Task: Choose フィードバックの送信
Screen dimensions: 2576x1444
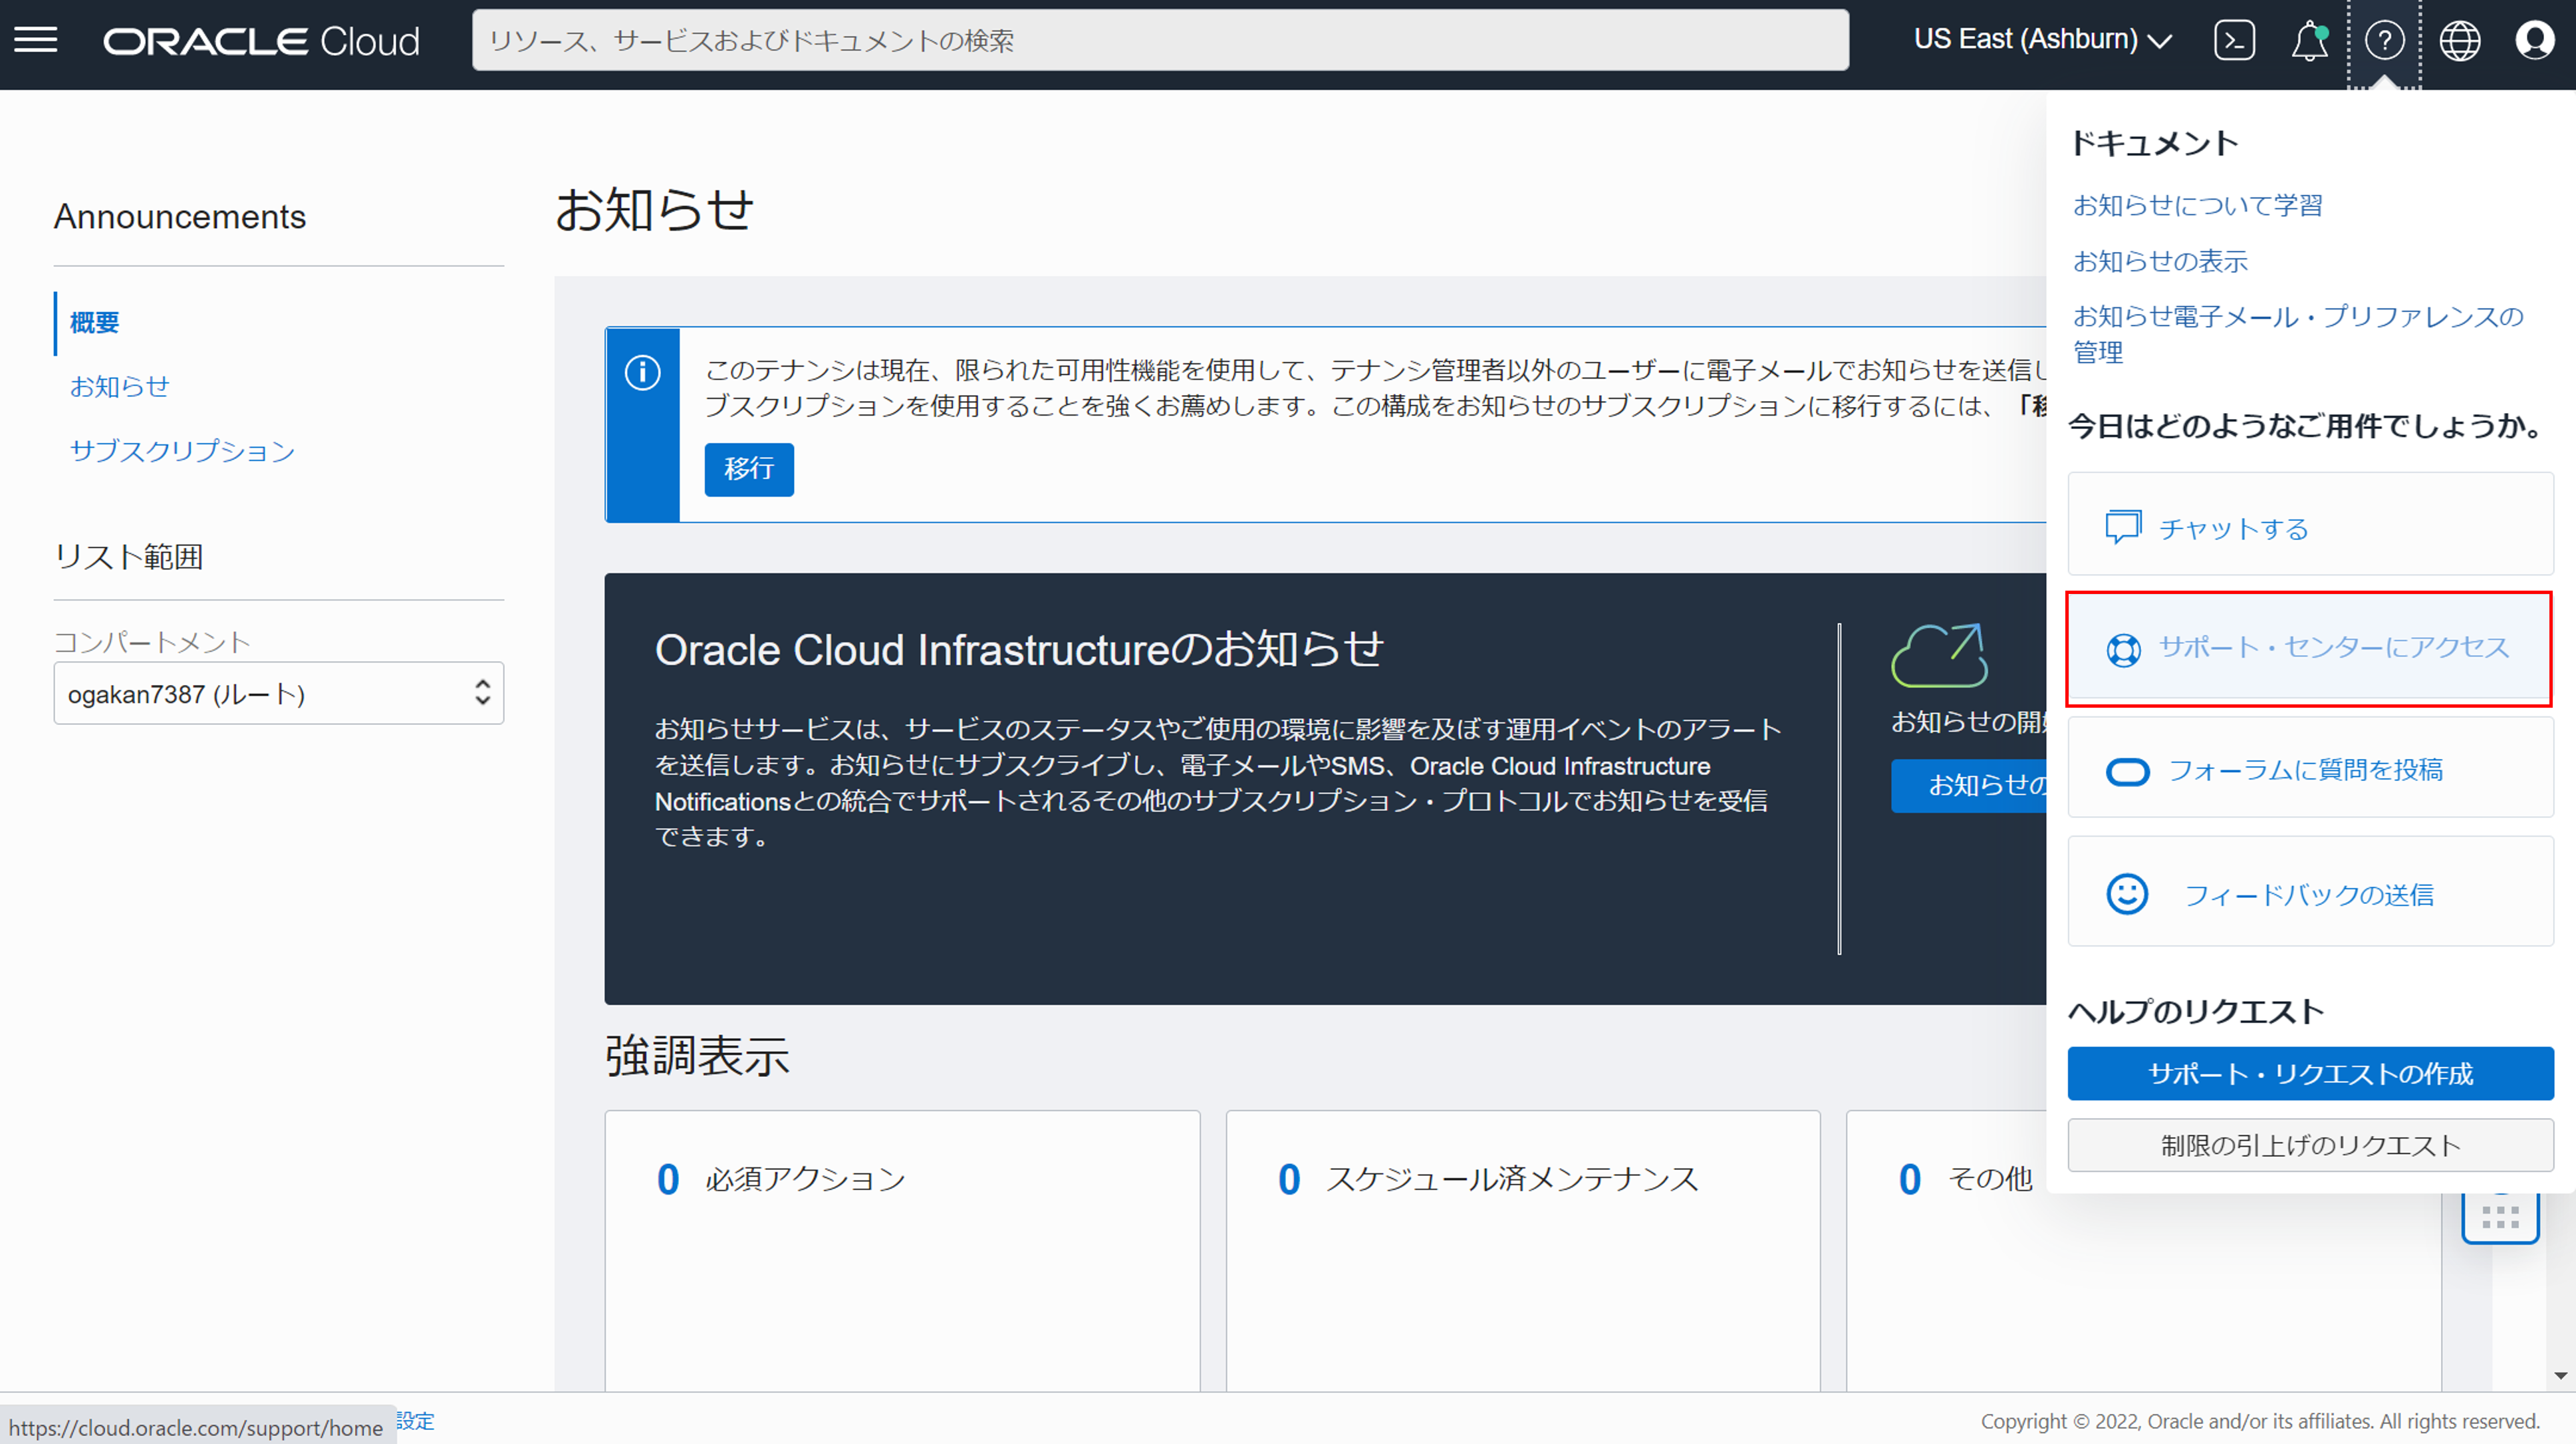Action: 2310,892
